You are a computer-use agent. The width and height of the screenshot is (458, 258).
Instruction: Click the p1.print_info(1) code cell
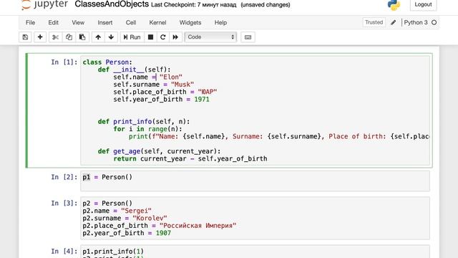(x=255, y=252)
